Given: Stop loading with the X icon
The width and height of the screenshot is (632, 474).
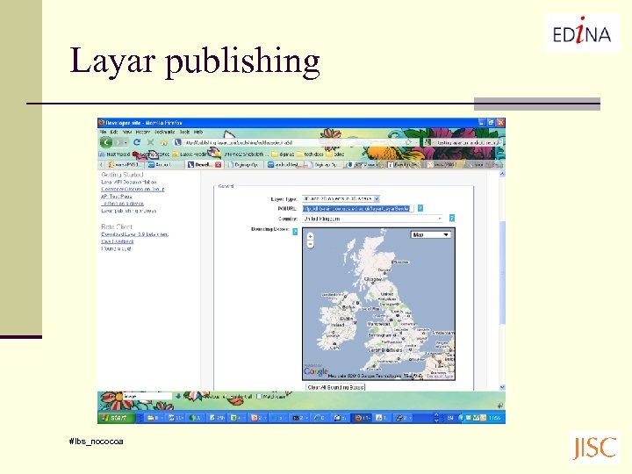Looking at the screenshot, I should [150, 142].
